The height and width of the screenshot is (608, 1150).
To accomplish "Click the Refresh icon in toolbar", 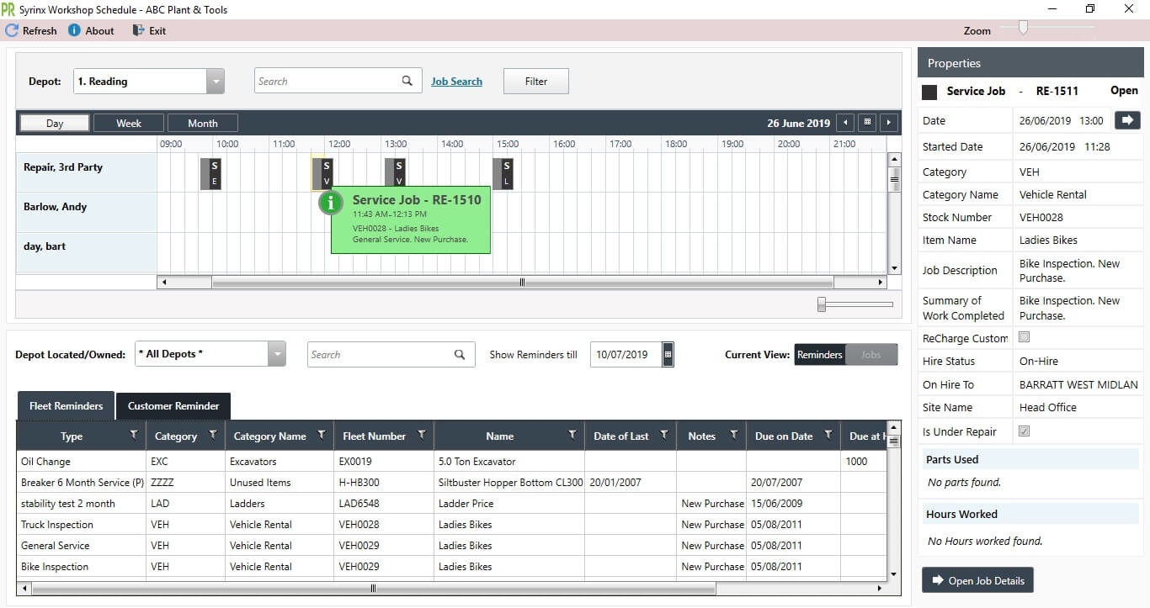I will tap(12, 30).
